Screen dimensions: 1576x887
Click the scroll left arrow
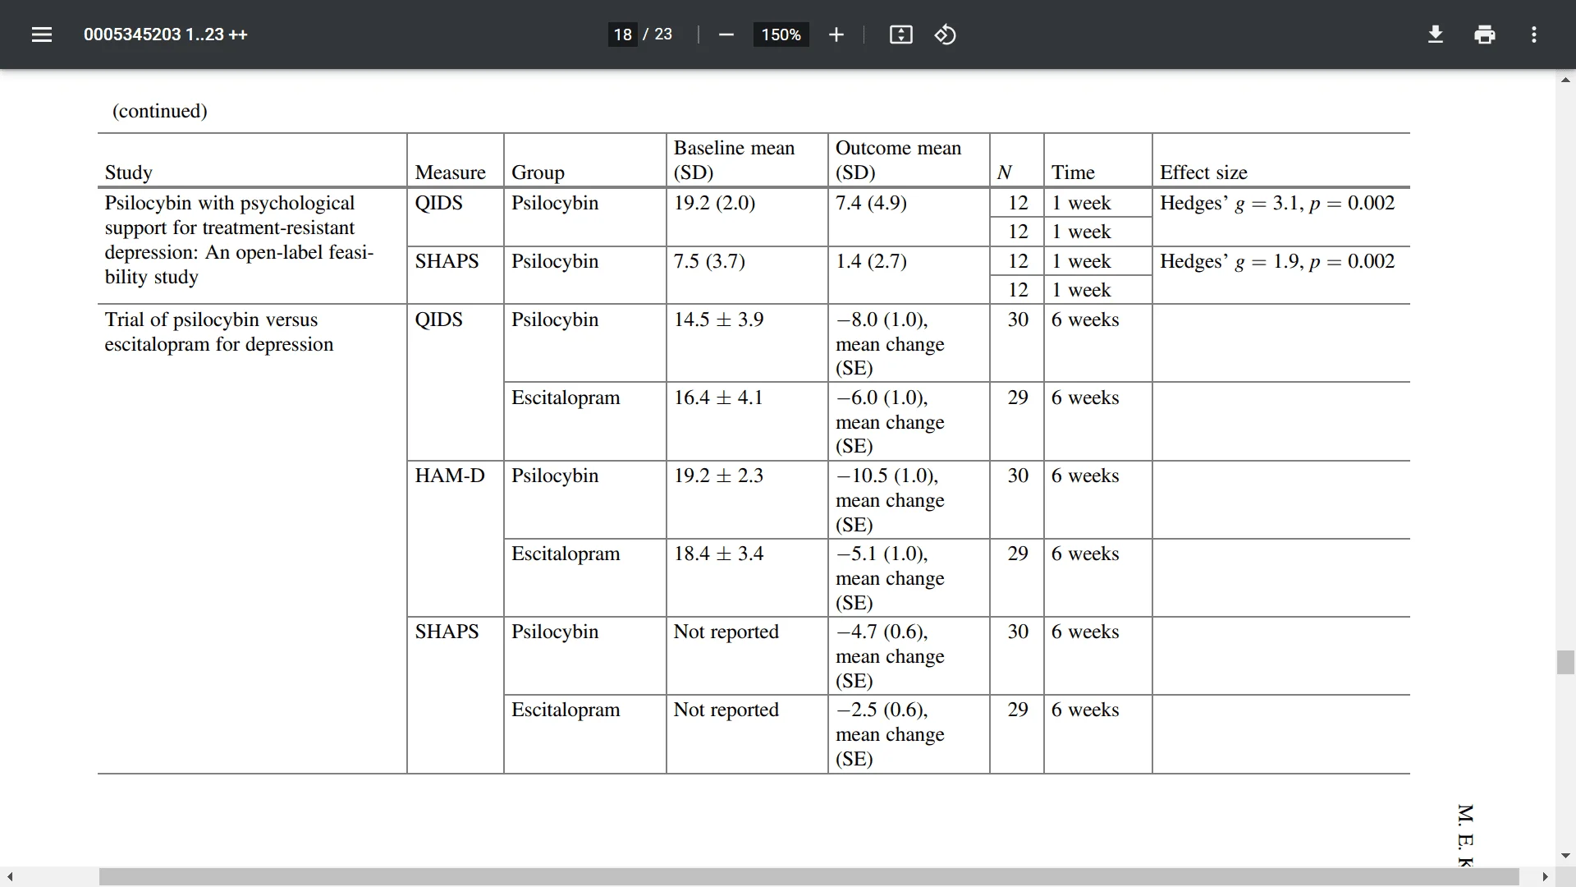tap(10, 877)
